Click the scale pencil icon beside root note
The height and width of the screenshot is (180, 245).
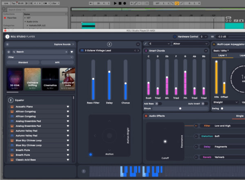[x=145, y=44]
